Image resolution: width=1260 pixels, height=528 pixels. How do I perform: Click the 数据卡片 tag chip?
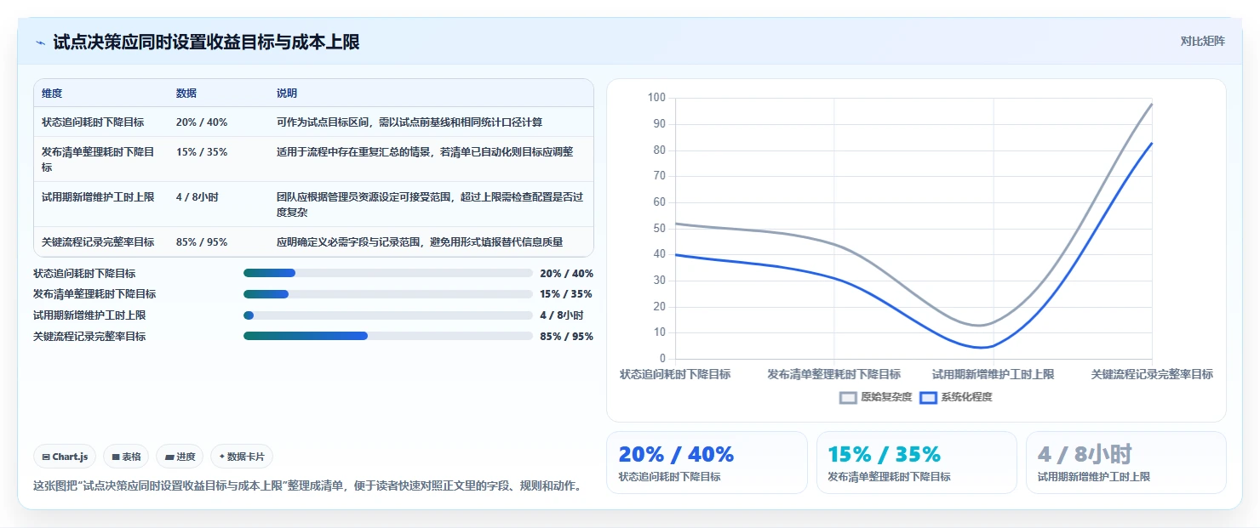(242, 457)
